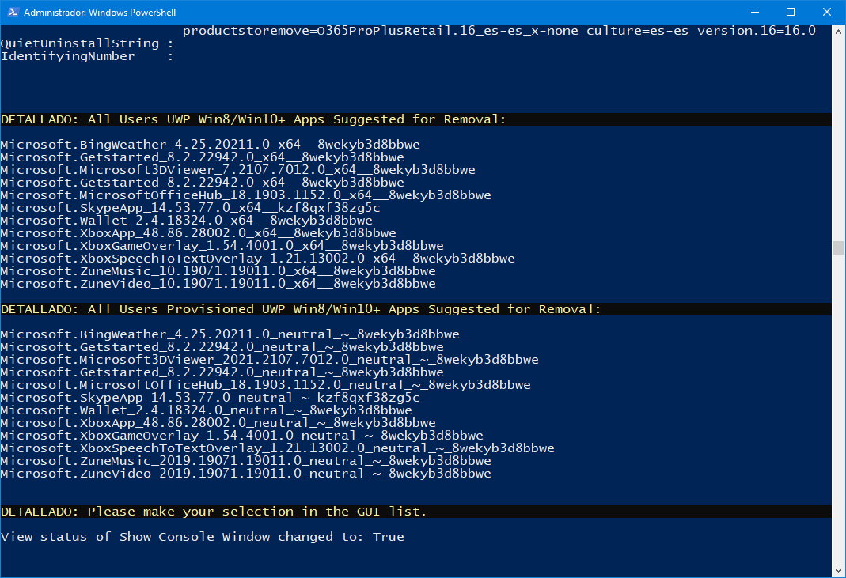Viewport: 846px width, 578px height.
Task: Click the scrollbar up arrow
Action: (x=838, y=32)
